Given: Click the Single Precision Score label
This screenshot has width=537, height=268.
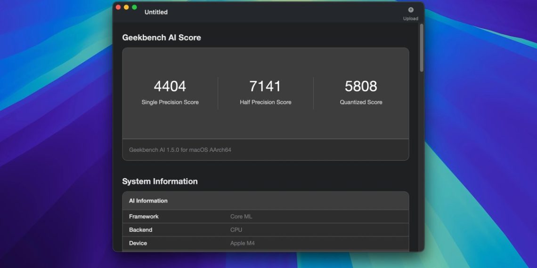Looking at the screenshot, I should click(x=170, y=102).
